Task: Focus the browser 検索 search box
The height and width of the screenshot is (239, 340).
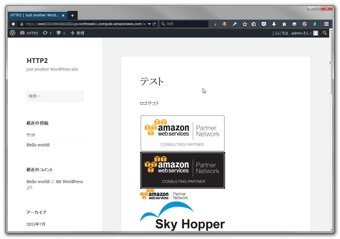Action: pyautogui.click(x=184, y=24)
